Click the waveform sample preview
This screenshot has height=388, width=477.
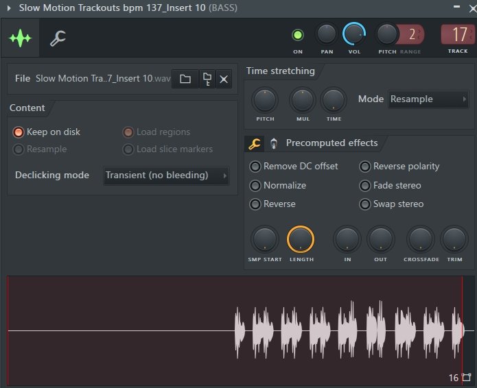coord(240,331)
